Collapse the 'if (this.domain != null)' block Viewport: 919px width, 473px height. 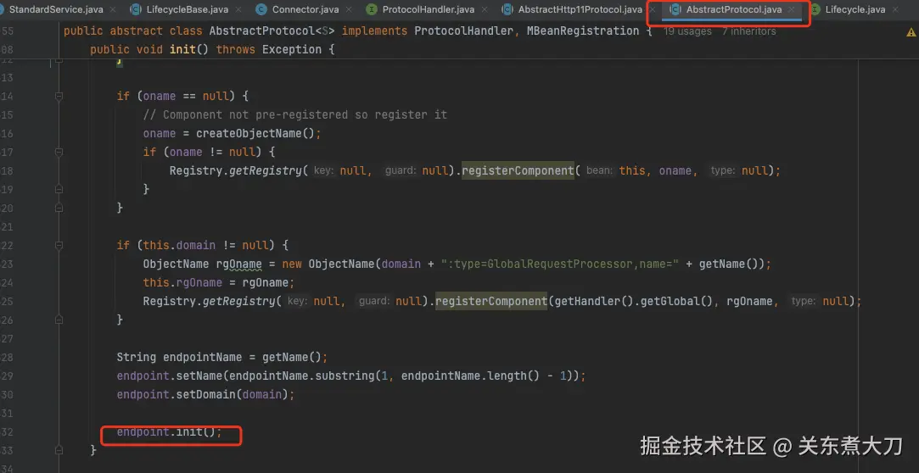point(58,245)
